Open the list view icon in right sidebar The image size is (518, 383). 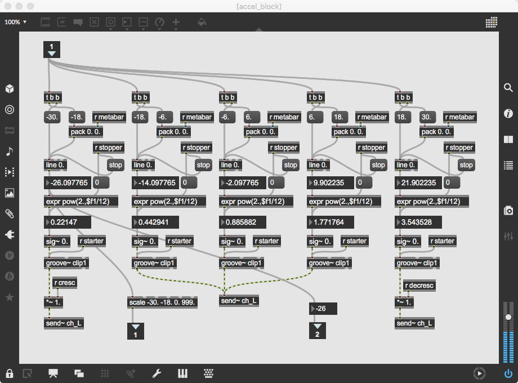click(508, 165)
